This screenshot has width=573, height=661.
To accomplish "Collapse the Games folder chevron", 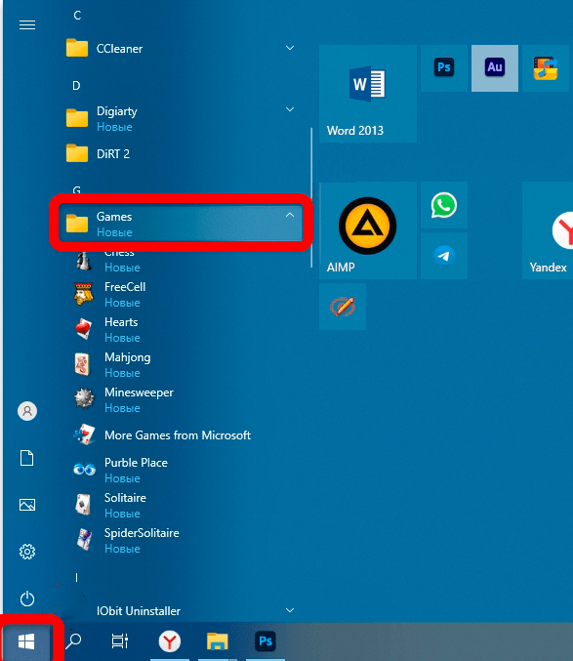I will pos(290,215).
